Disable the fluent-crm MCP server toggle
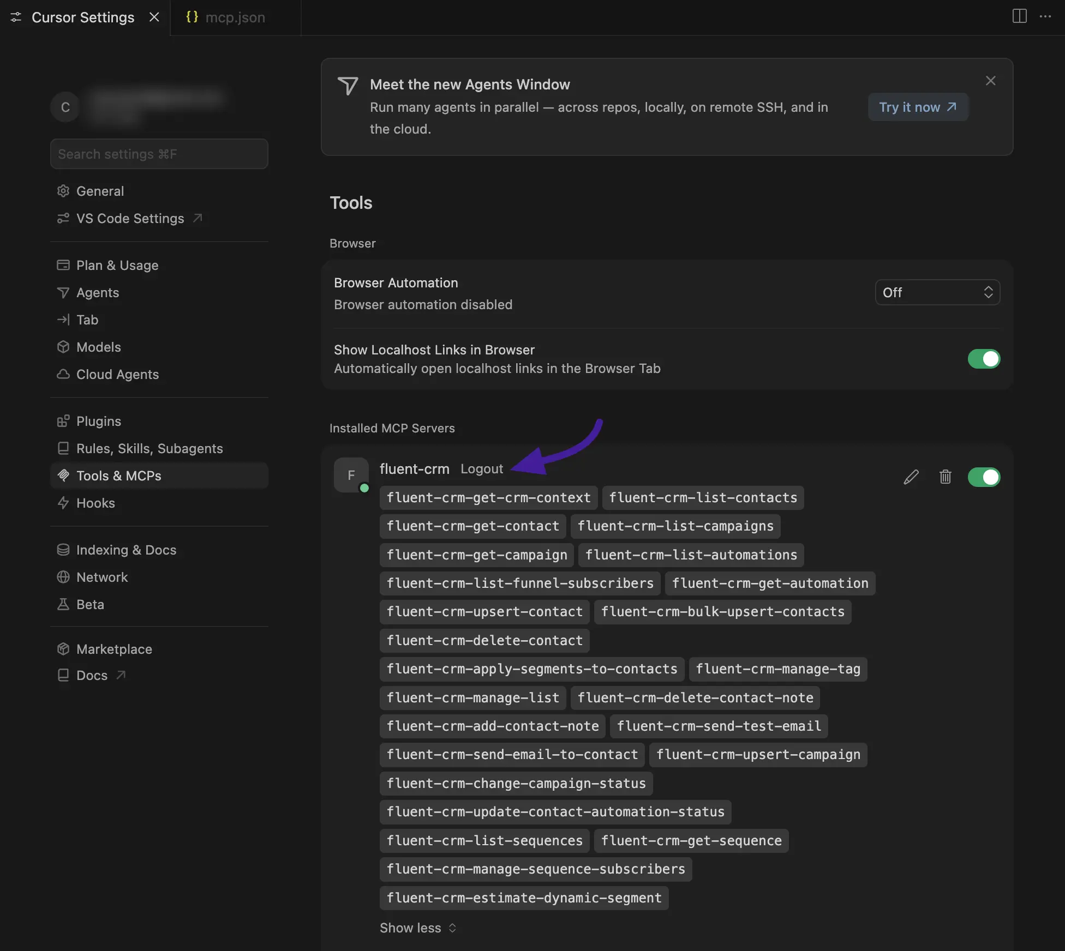 984,477
